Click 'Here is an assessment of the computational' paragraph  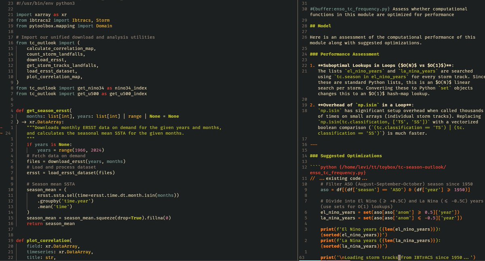tap(392, 40)
